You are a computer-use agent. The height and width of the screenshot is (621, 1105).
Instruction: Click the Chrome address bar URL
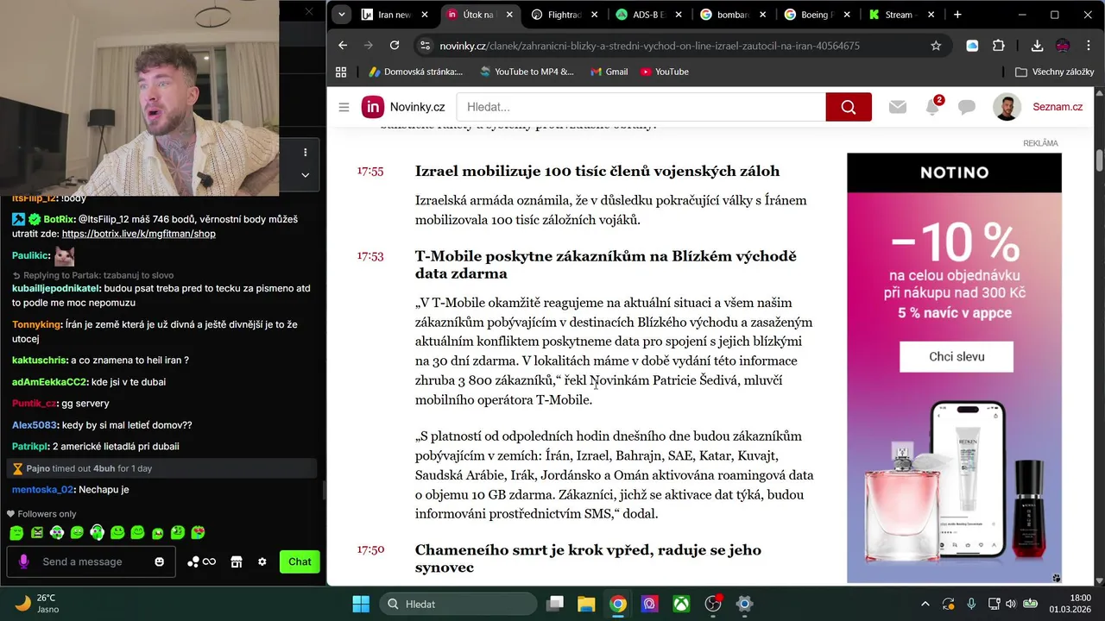[649, 46]
